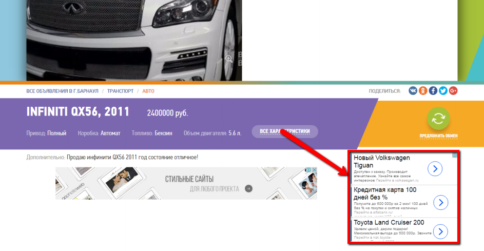Screen dimensions: 484x251
Task: Open Volkswagen Tiguan ad arrow button
Action: tap(435, 168)
